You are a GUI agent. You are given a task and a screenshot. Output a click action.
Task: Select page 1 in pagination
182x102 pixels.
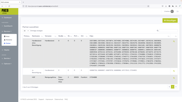click(x=173, y=87)
